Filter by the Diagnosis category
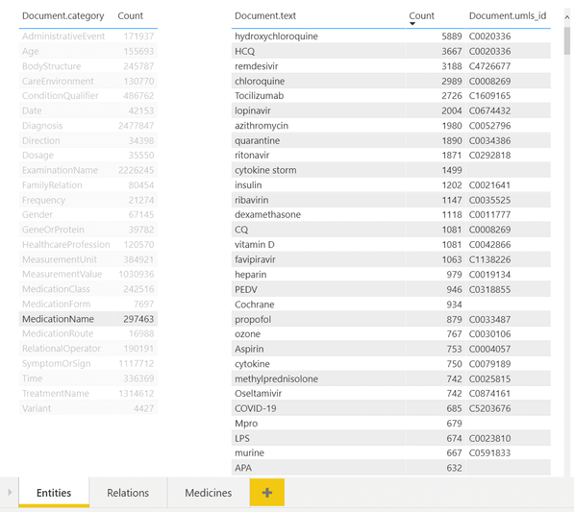Viewport: 574px width, 512px height. tap(88, 126)
